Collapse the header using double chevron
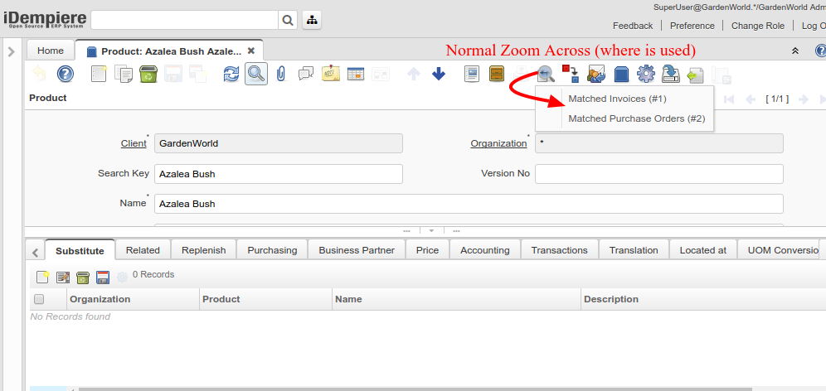The height and width of the screenshot is (391, 826). (795, 51)
